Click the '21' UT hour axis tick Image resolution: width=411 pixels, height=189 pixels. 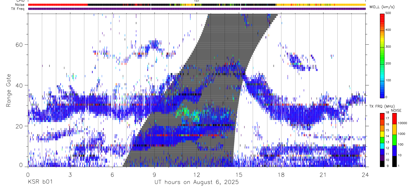(x=323, y=175)
